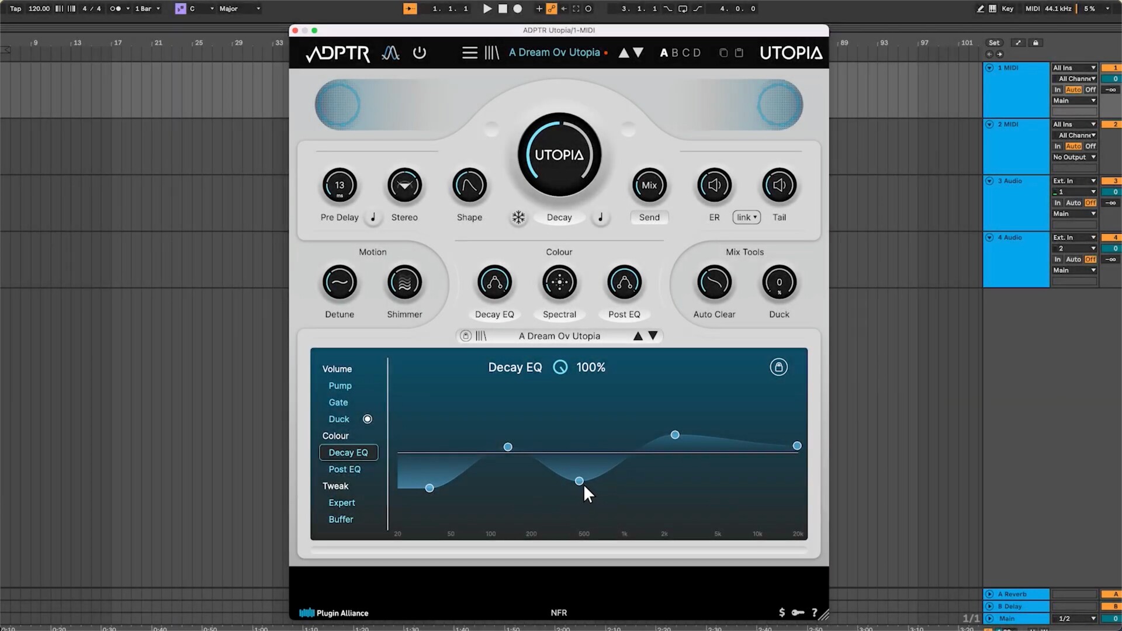
Task: Toggle Decay EQ amount enable circle
Action: 560,367
